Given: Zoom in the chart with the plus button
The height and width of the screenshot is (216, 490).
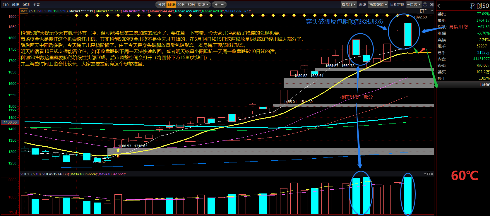Looking at the screenshot, I should click(216, 4).
